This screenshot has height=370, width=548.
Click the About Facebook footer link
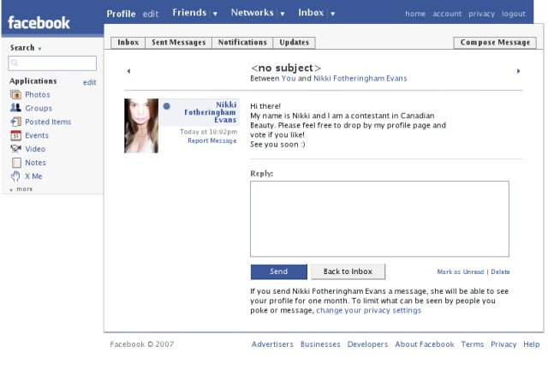pos(425,344)
